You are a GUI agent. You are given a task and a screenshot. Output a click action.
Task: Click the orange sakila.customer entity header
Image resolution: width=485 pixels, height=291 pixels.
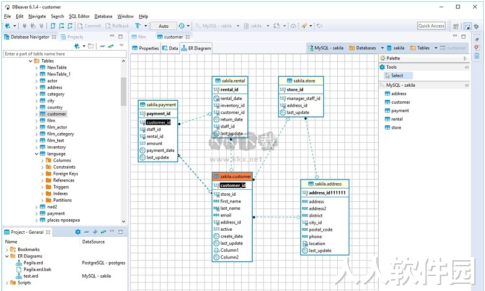232,177
